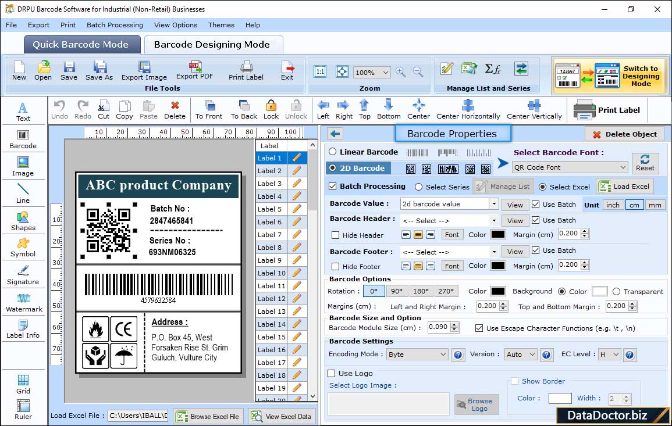Image resolution: width=672 pixels, height=426 pixels.
Task: Open the File menu
Action: 11,25
